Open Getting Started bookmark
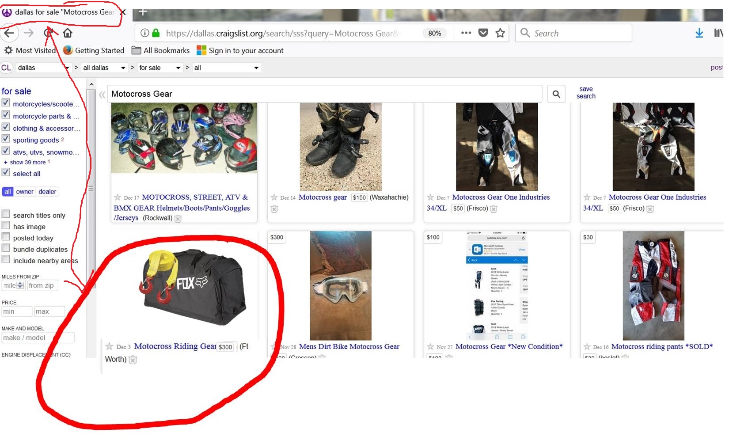The width and height of the screenshot is (729, 440). pyautogui.click(x=94, y=50)
